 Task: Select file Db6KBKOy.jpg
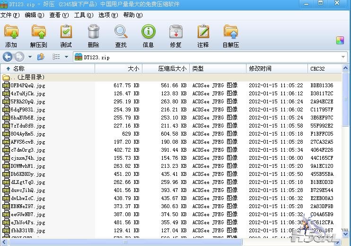[28, 174]
